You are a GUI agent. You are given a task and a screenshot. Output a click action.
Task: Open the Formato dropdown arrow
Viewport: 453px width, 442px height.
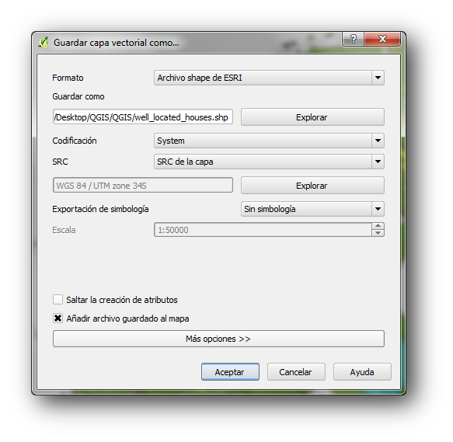point(378,78)
